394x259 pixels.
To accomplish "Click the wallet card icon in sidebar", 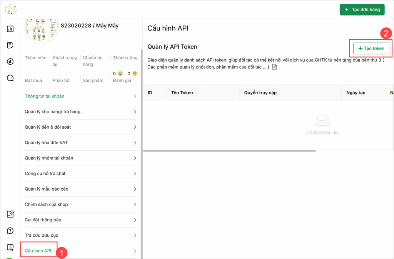I will [x=10, y=214].
